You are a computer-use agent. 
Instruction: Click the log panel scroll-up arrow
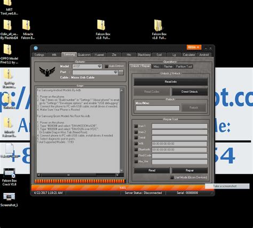[x=122, y=91]
